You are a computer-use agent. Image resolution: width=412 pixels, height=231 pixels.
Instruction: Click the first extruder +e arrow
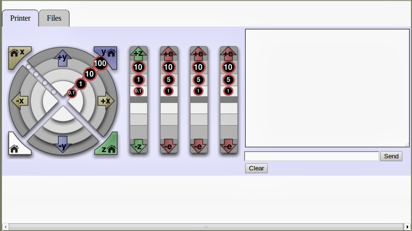coord(168,53)
